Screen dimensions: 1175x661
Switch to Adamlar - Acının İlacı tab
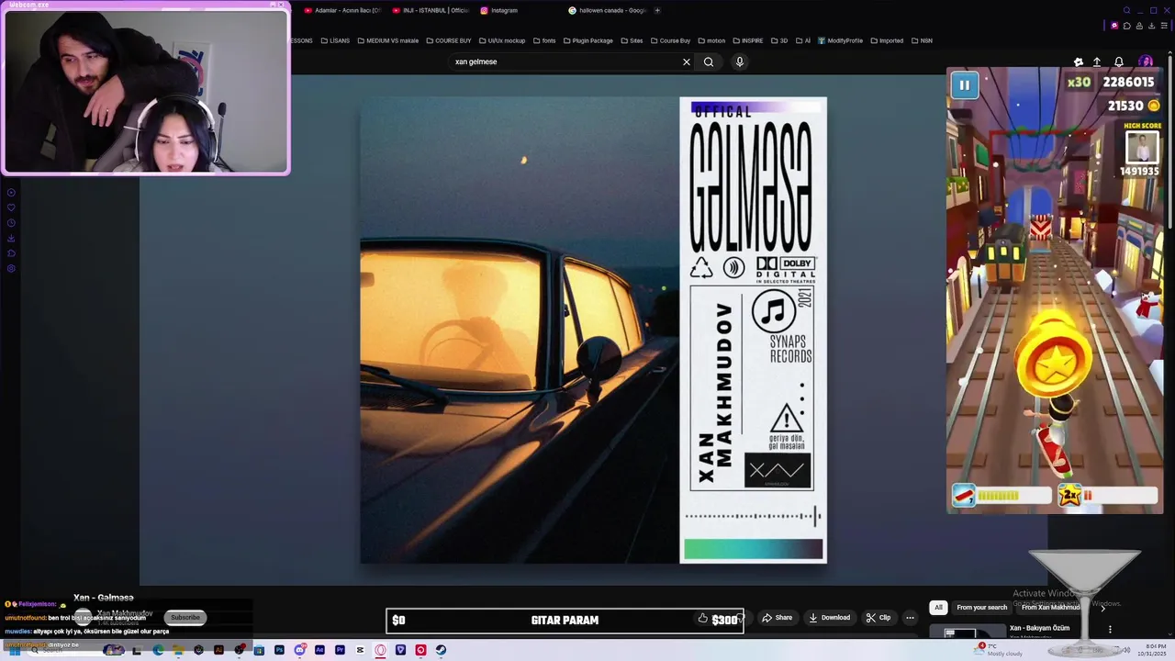pos(342,10)
